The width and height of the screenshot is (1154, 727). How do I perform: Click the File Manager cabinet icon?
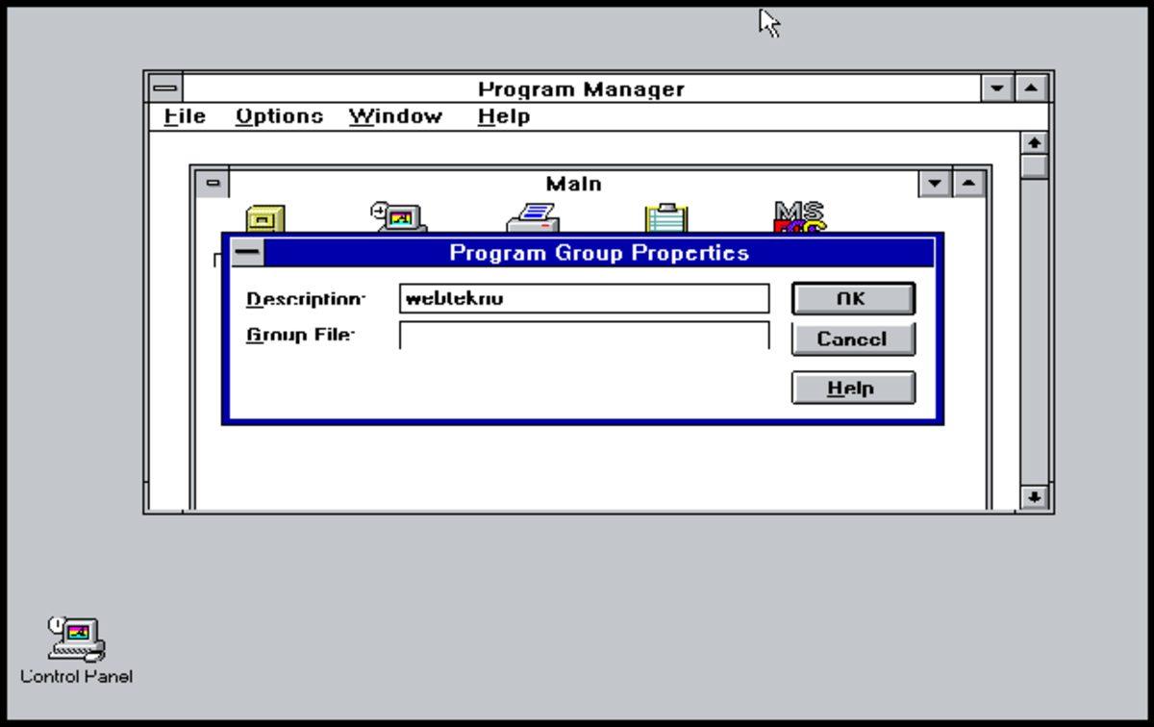265,219
